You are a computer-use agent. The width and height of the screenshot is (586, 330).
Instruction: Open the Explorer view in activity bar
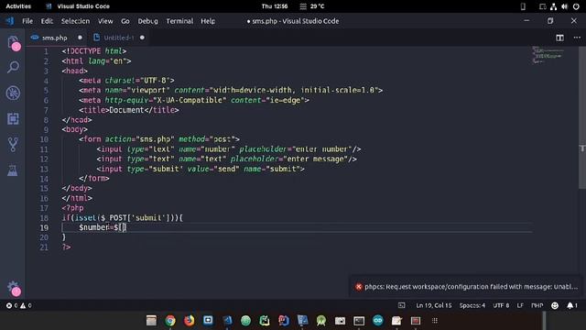(14, 43)
